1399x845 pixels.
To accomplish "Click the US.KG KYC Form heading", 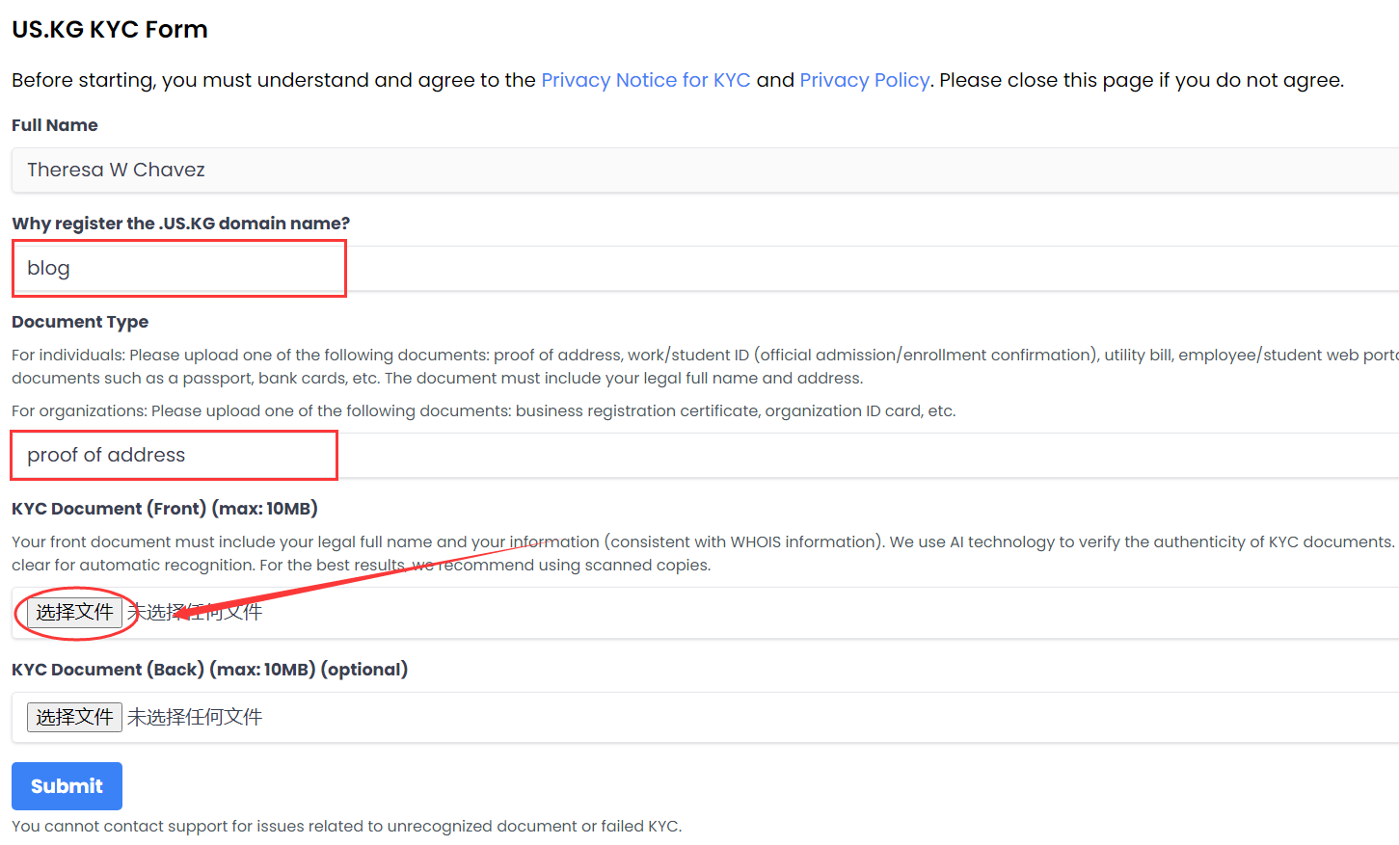I will (110, 30).
